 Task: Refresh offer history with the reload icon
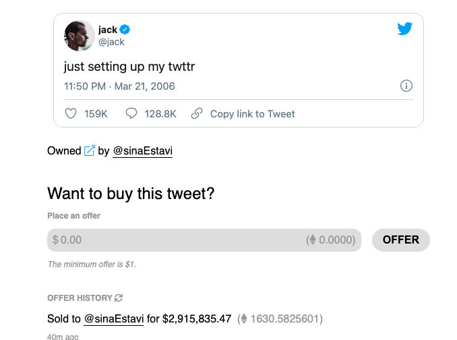[x=119, y=297]
